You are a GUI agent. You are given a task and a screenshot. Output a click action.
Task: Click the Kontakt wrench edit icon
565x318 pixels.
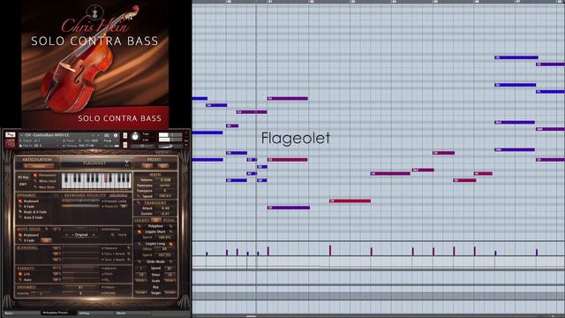11,134
